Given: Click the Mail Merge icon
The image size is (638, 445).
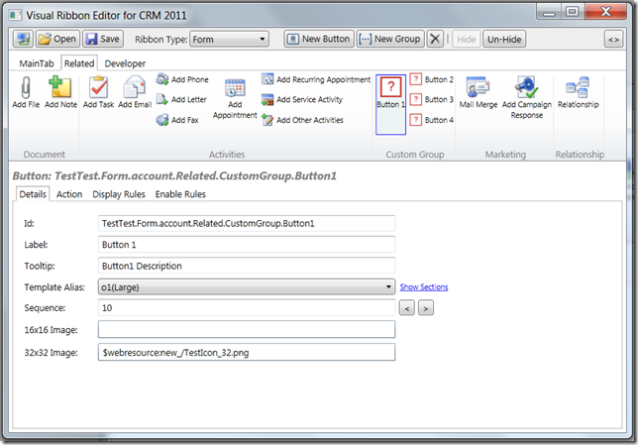Looking at the screenshot, I should coord(478,86).
